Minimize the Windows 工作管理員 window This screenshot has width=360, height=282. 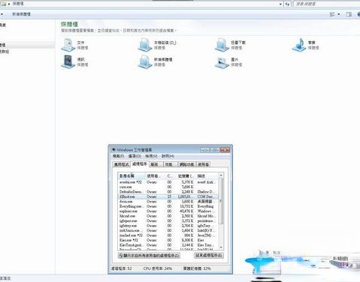coord(205,150)
